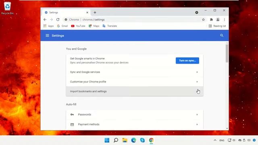This screenshot has width=258, height=145.
Task: Expand Sync and Google services
Action: pyautogui.click(x=135, y=72)
